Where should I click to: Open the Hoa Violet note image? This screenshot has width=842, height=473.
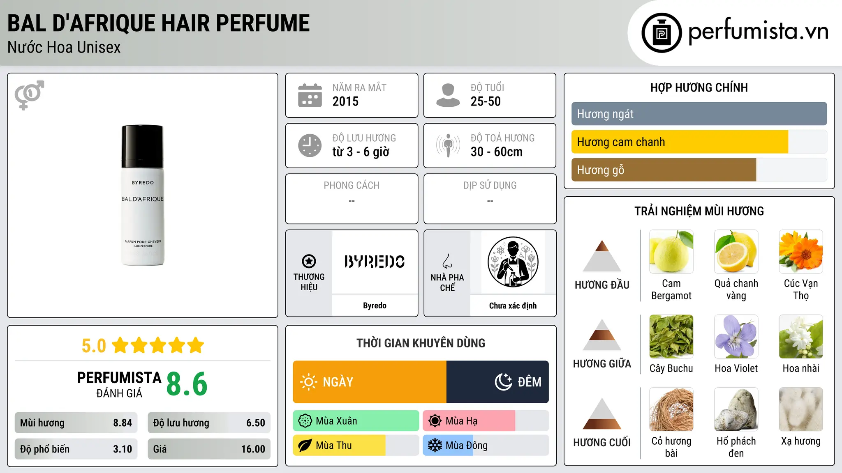pyautogui.click(x=736, y=337)
